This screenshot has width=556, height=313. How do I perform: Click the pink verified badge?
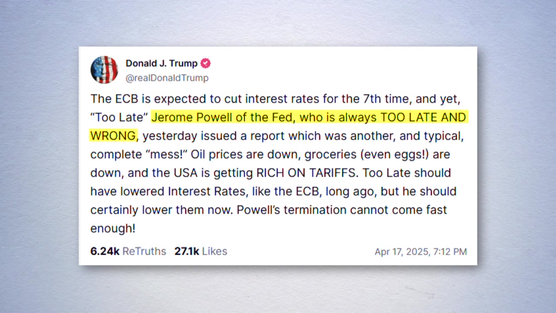205,63
